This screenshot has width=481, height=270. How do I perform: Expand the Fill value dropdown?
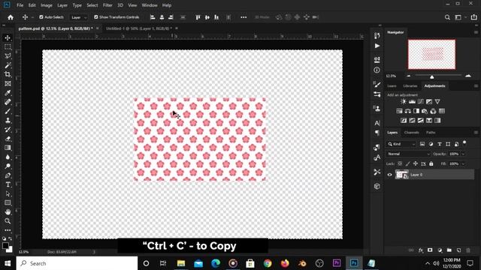coord(463,163)
